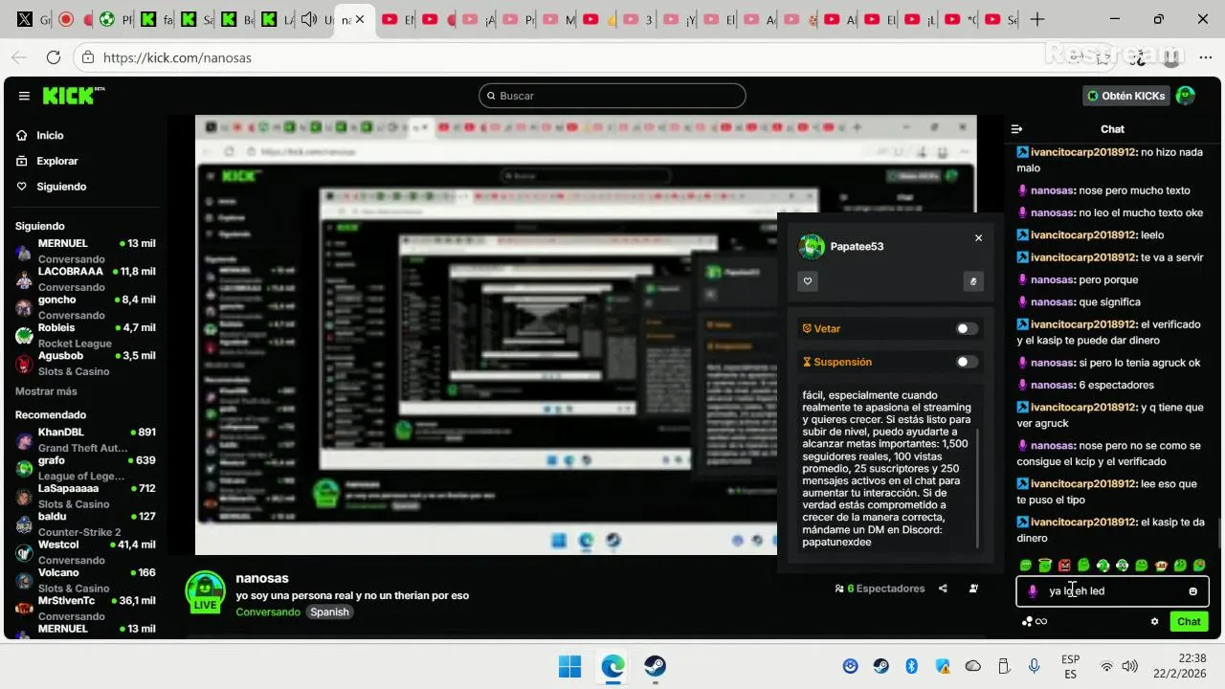
Task: Click the chat message input field
Action: [x=1112, y=591]
